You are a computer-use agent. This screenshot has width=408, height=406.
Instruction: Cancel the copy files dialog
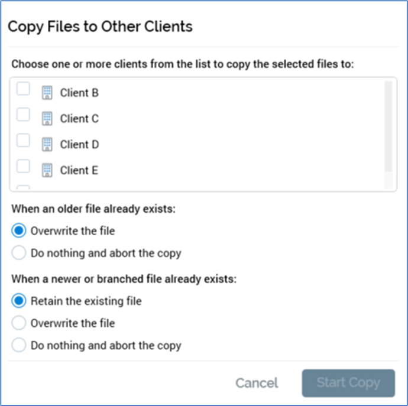click(257, 383)
